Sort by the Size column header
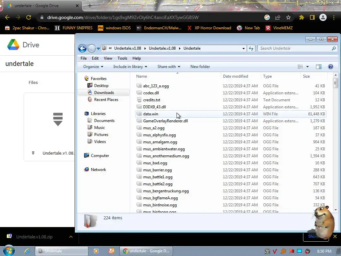This screenshot has width=341, height=256. pos(314,76)
